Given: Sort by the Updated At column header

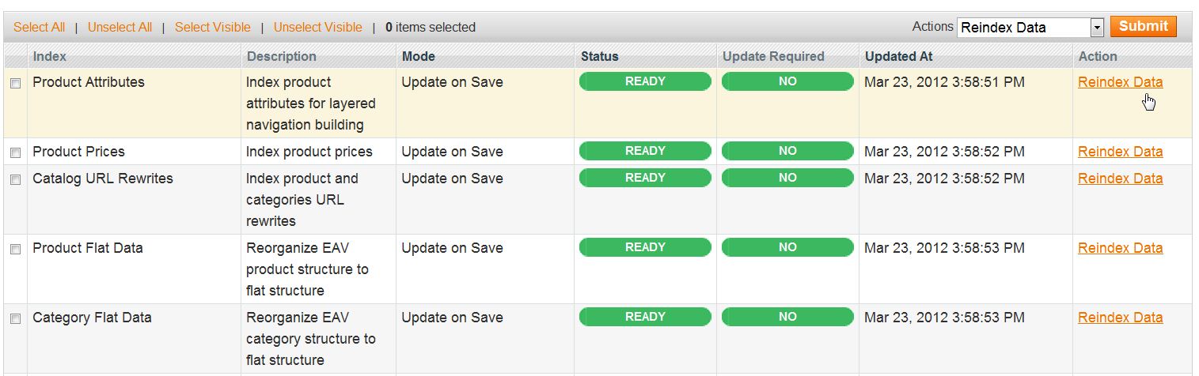Looking at the screenshot, I should point(898,57).
